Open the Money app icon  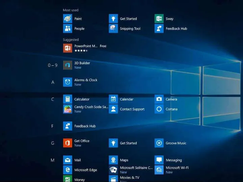[x=67, y=179]
